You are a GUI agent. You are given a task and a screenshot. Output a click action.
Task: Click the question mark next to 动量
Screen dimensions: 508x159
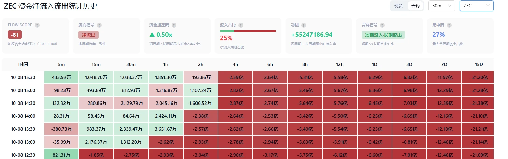pos(304,25)
